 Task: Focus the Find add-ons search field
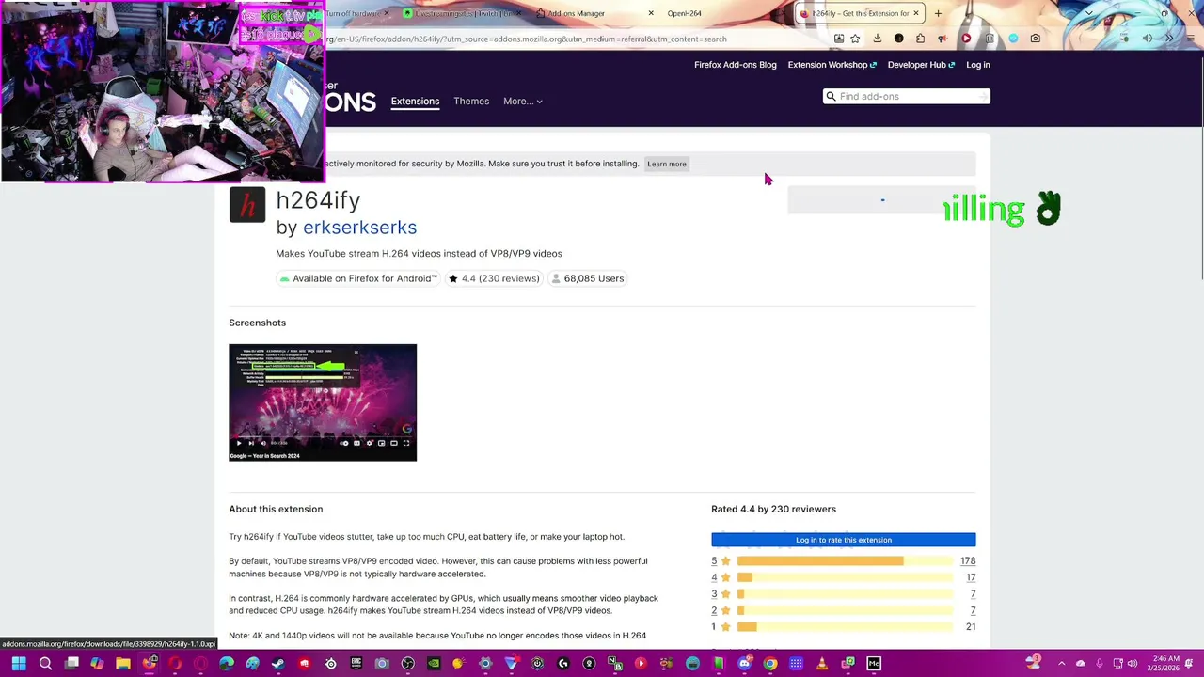pos(907,96)
